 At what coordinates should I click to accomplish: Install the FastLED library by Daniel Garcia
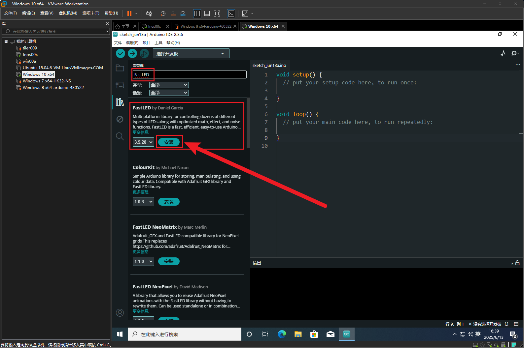[169, 142]
